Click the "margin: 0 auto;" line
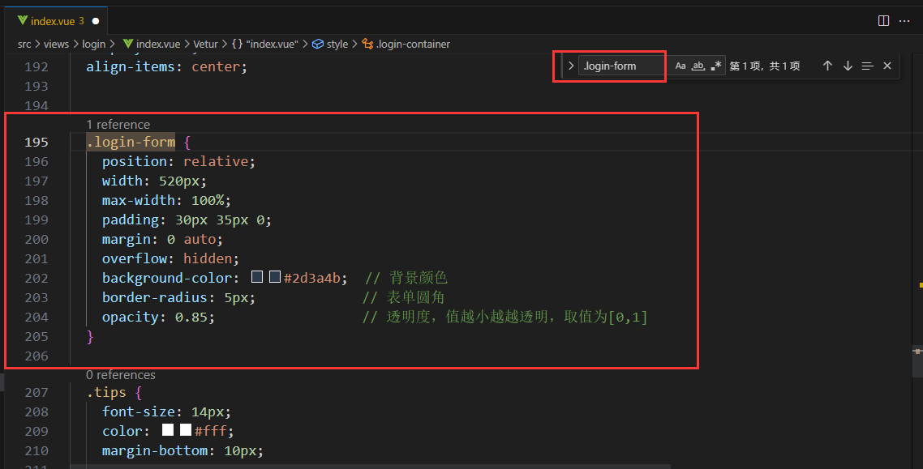The height and width of the screenshot is (469, 923). pos(162,239)
